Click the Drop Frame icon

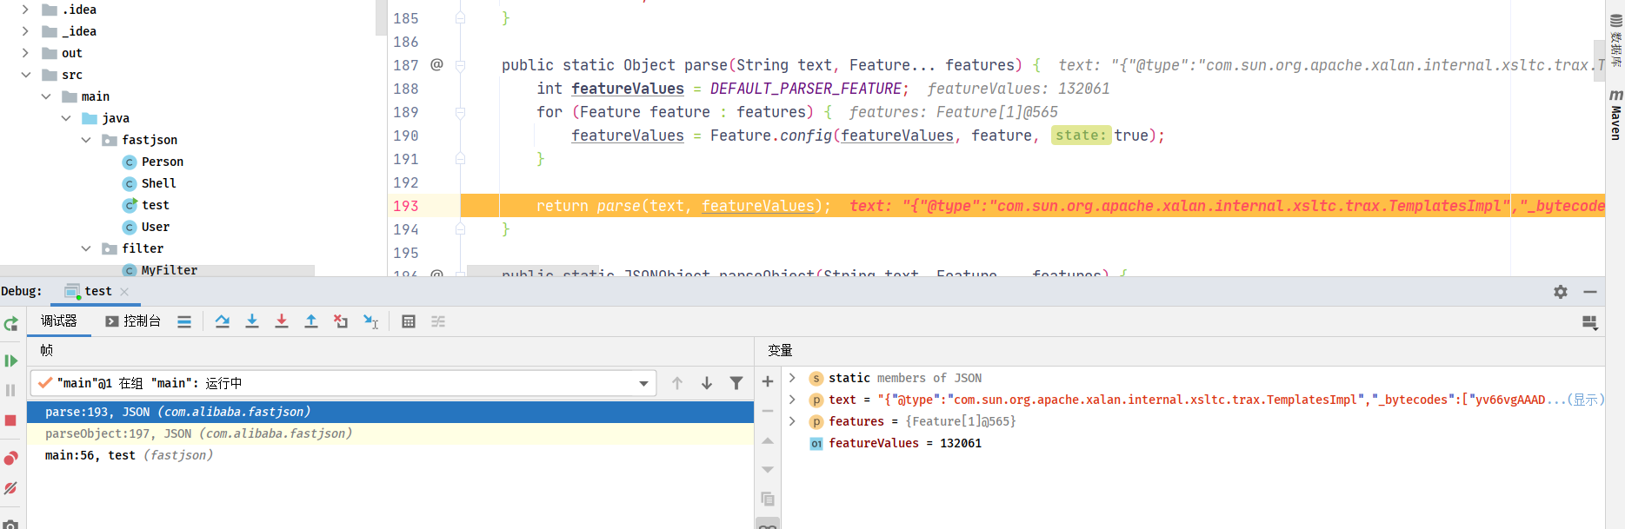tap(341, 321)
